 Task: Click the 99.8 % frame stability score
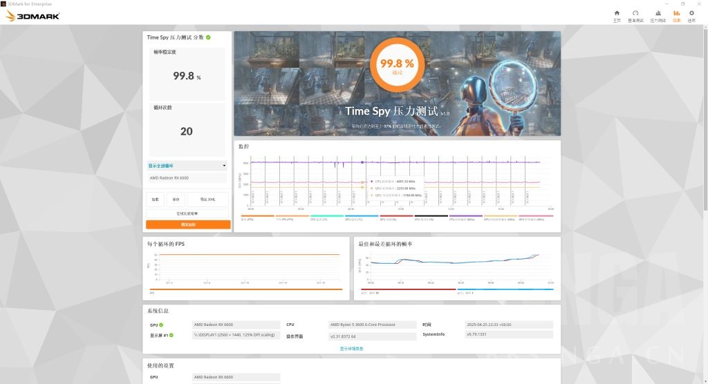tap(187, 76)
